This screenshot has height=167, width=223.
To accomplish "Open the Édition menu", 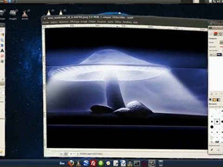I will (54, 22).
